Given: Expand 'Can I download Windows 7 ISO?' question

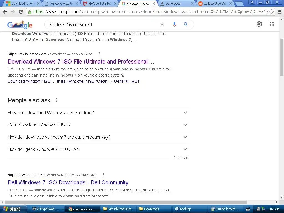Looking at the screenshot, I should [98, 125].
